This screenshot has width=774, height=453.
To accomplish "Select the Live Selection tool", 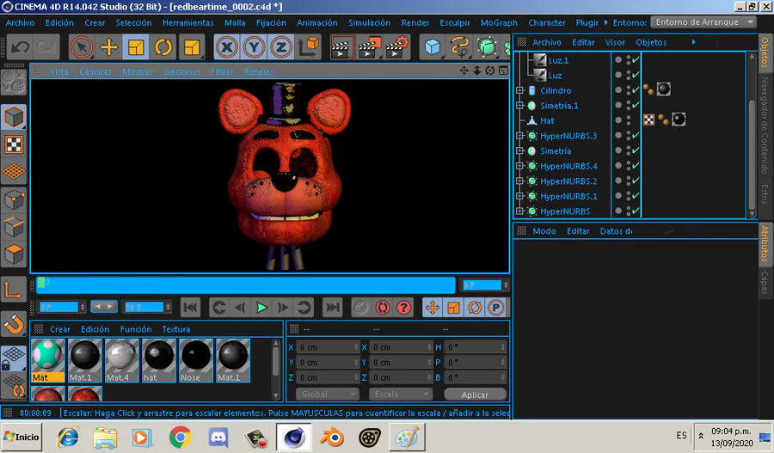I will tap(82, 47).
